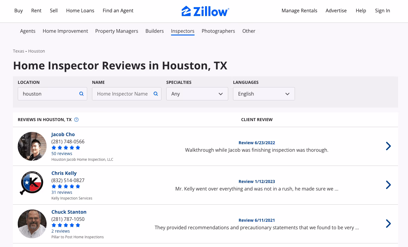Viewport: 408px width, 247px height.
Task: Open the Languages dropdown set to English
Action: pyautogui.click(x=264, y=94)
